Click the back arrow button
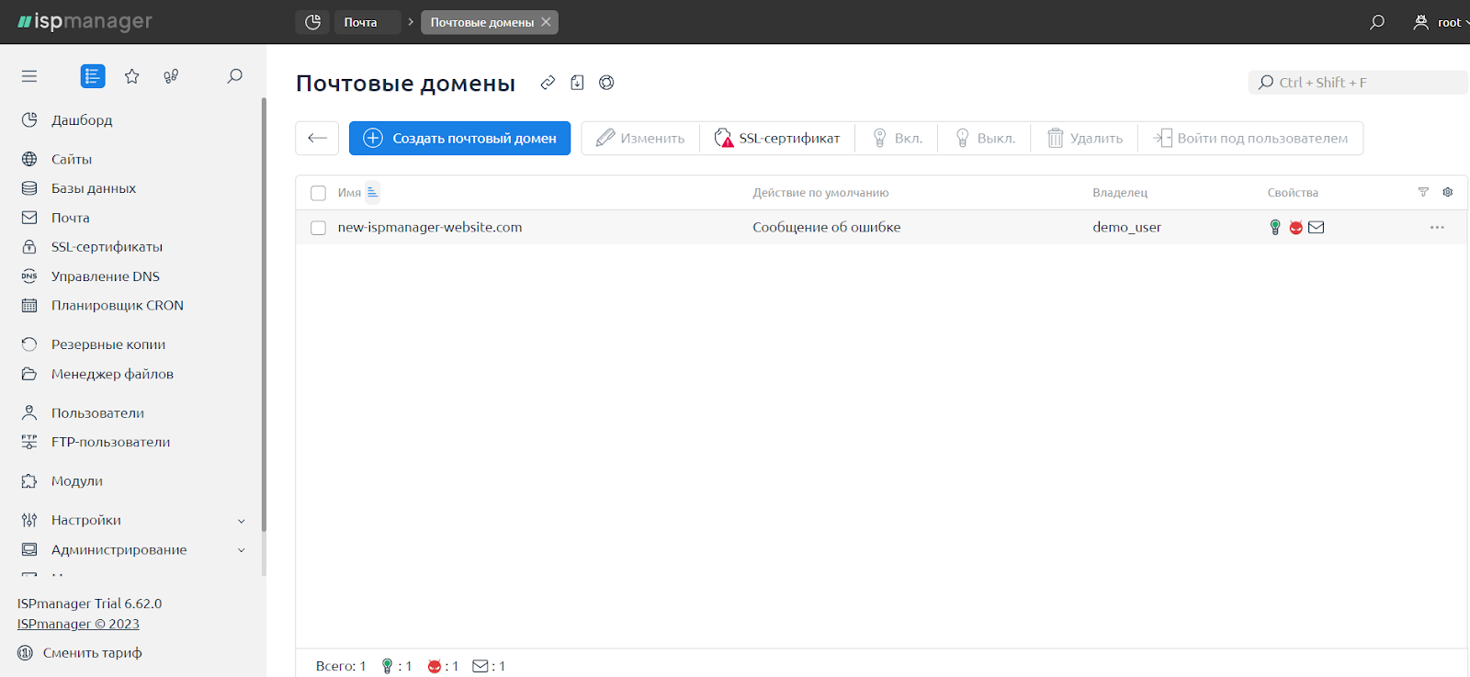 pos(317,138)
